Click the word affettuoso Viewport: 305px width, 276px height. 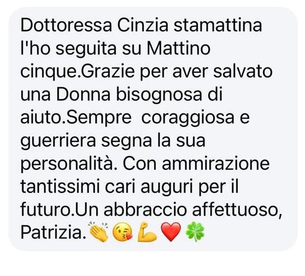(237, 210)
